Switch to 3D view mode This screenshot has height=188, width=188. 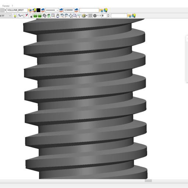coord(40,16)
